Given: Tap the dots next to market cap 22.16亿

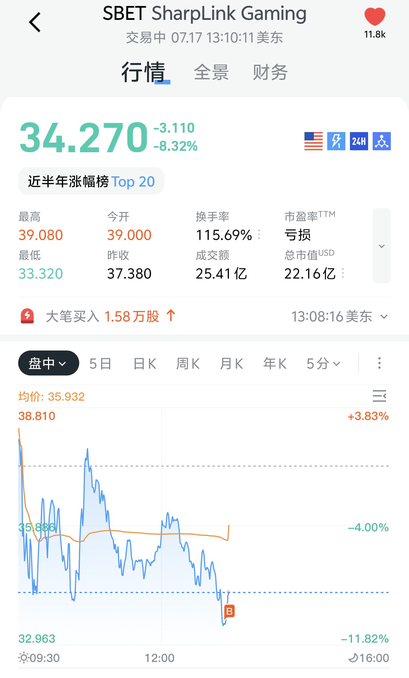Looking at the screenshot, I should click(343, 273).
